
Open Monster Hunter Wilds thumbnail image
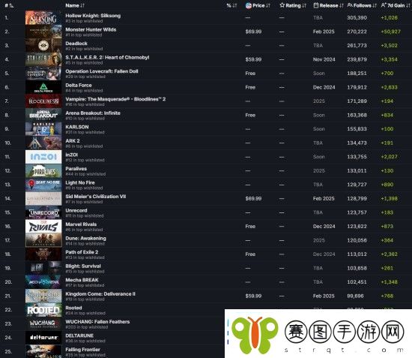(43, 32)
